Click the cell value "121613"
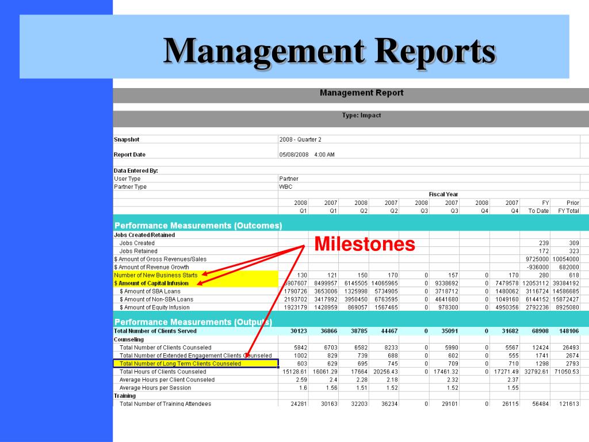 569,403
